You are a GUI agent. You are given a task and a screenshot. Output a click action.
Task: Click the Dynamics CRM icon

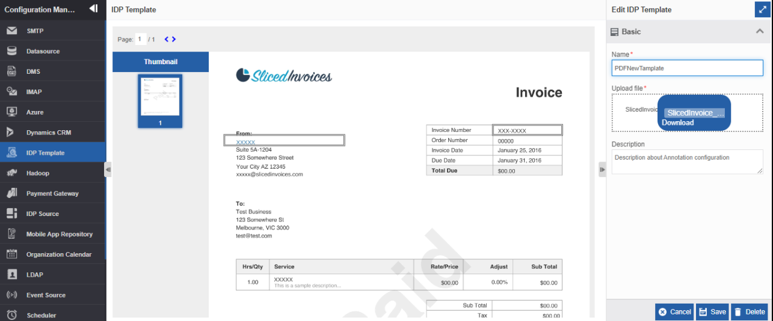[10, 133]
